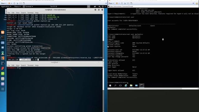The height and width of the screenshot is (112, 199).
Task: Open Help menu in eternalromance terminal
Action: 37,13
